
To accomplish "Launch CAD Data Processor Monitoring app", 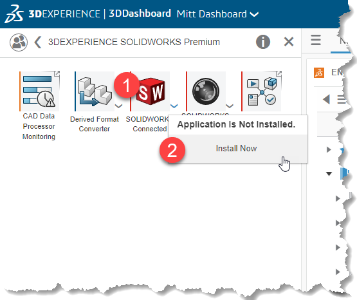I will (x=40, y=91).
